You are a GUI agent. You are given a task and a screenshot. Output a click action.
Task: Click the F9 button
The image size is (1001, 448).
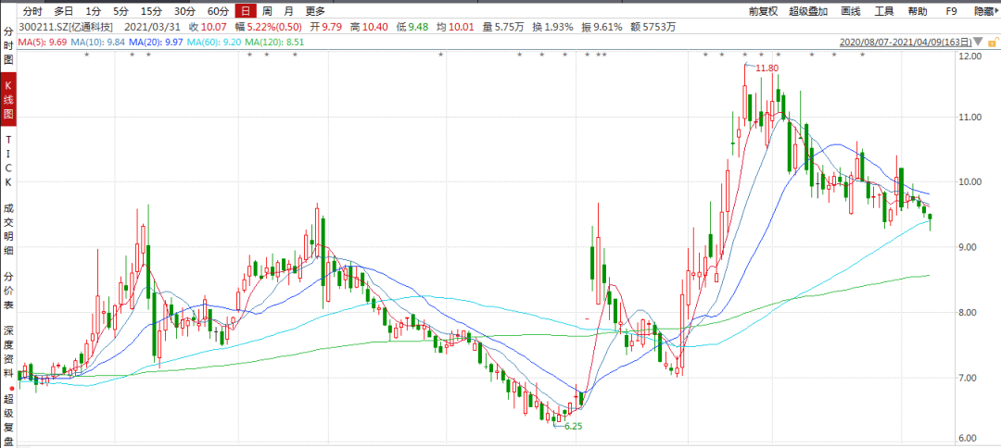coord(951,11)
